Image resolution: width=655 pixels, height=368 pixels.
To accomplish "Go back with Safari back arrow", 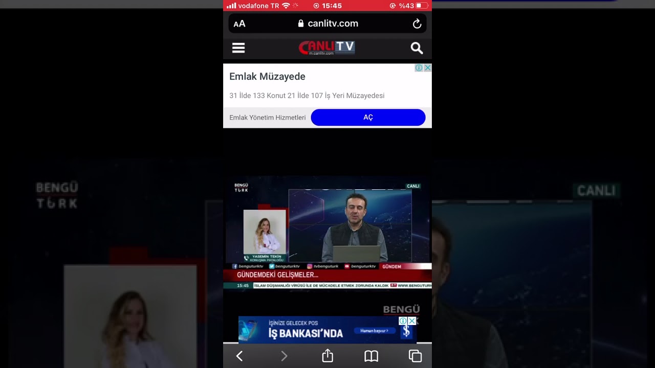I will 239,356.
